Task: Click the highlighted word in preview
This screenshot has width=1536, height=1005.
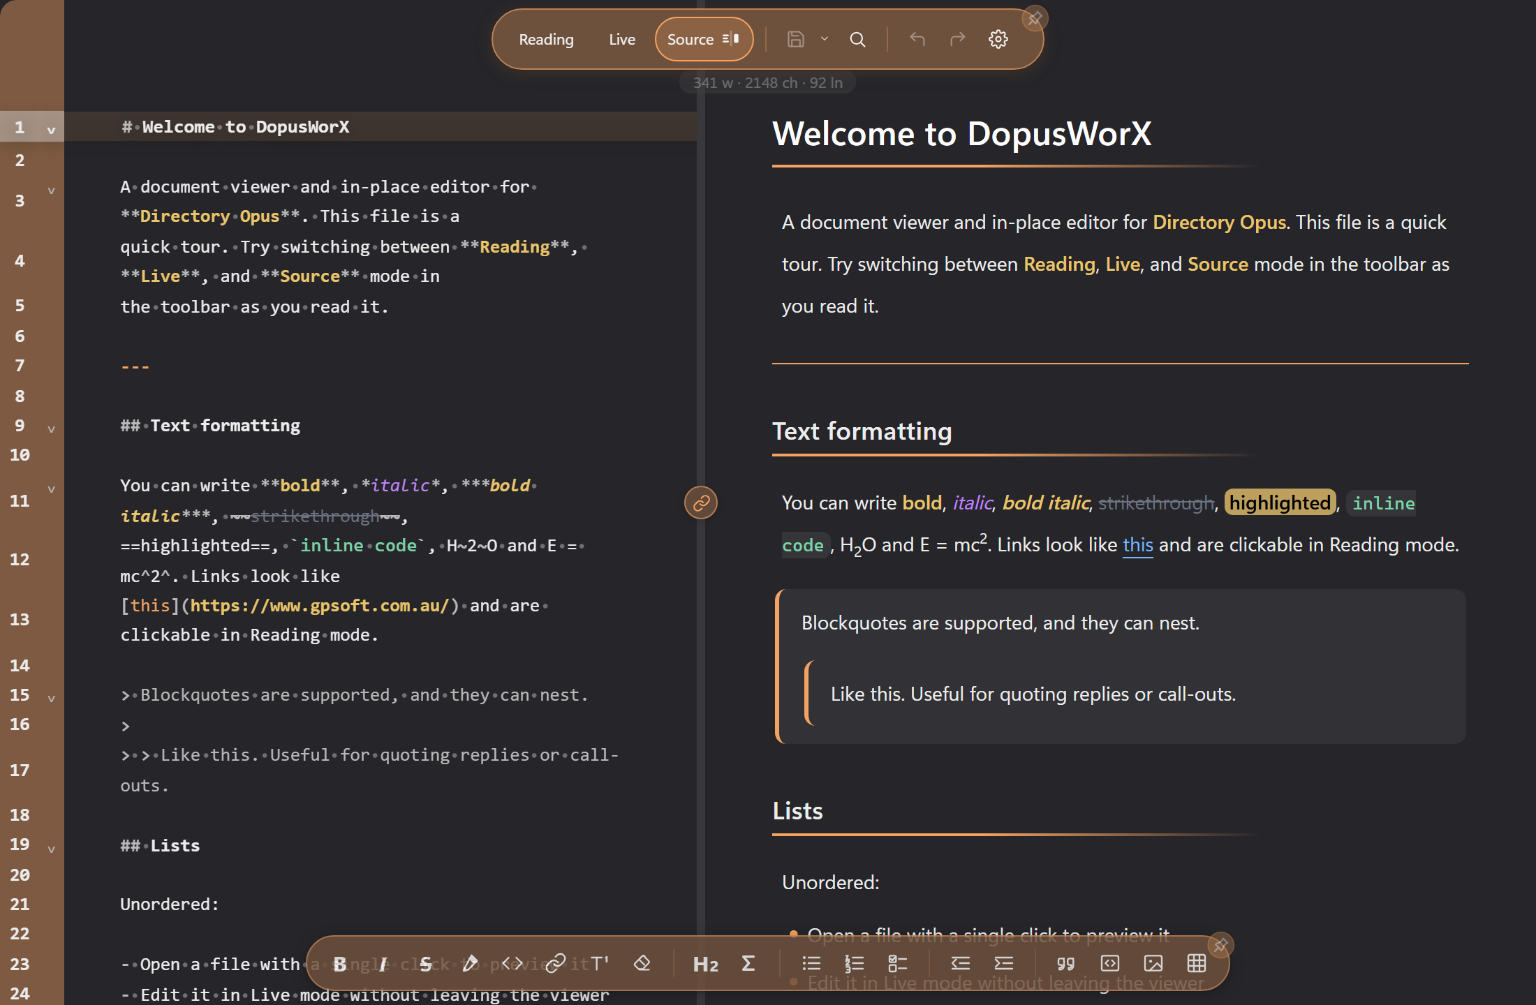Action: (x=1280, y=502)
